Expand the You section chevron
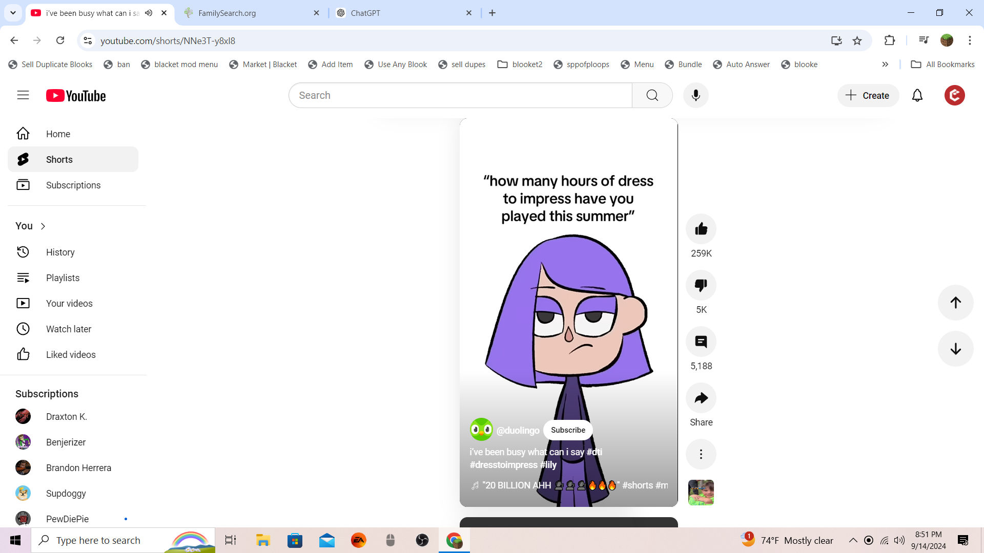This screenshot has width=984, height=553. point(43,226)
